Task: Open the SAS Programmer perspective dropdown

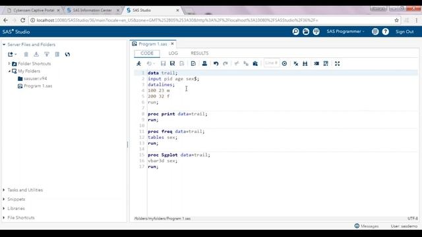Action: (x=346, y=32)
